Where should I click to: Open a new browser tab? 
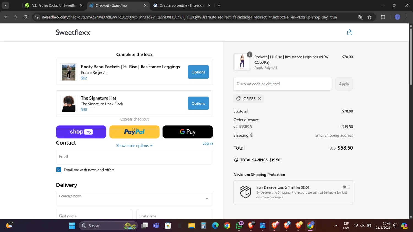(219, 5)
